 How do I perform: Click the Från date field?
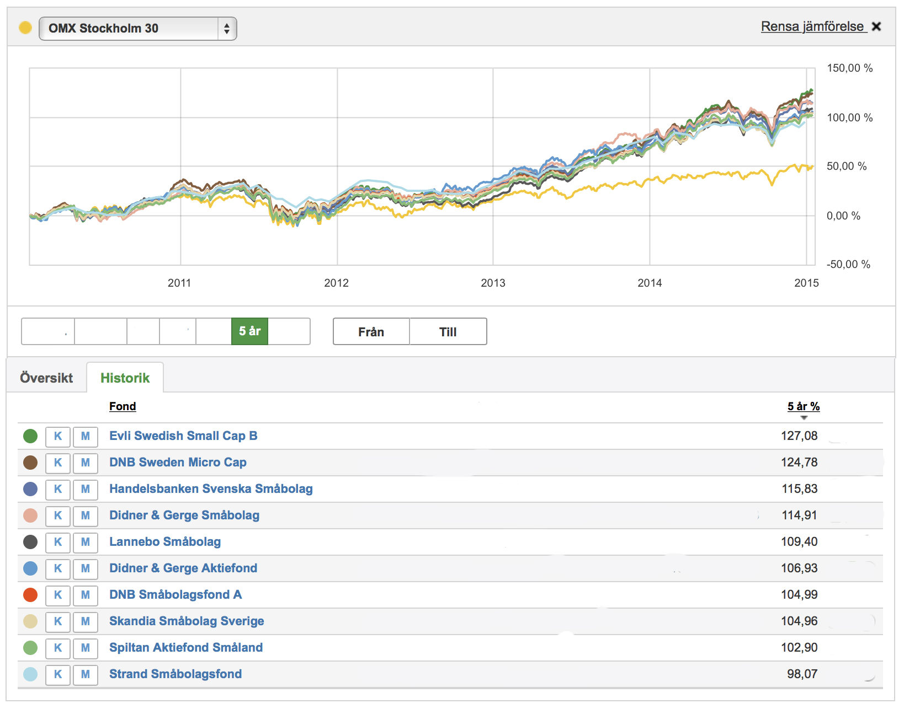coord(371,332)
